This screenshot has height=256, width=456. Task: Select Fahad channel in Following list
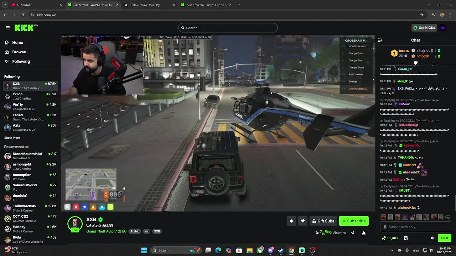(x=30, y=117)
